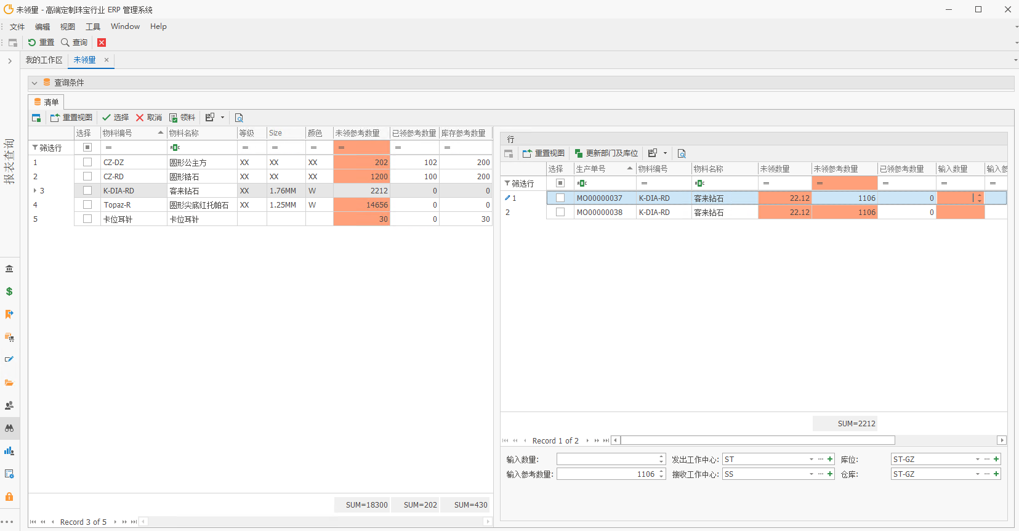The image size is (1019, 531).
Task: Open the binoculars report query sidebar icon
Action: point(9,428)
